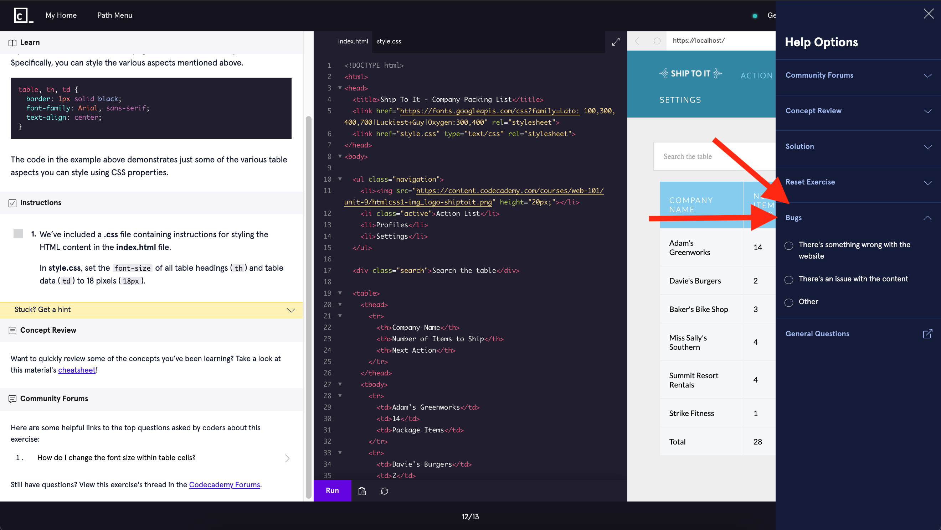The height and width of the screenshot is (530, 941).
Task: Open the Path Menu
Action: tap(115, 15)
